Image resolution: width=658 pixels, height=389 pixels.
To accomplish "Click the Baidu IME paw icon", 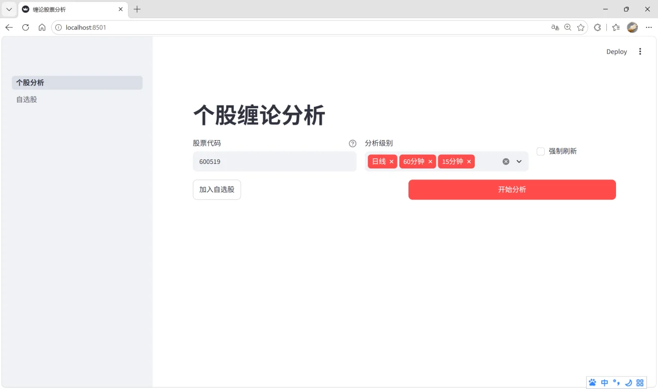I will [x=593, y=383].
